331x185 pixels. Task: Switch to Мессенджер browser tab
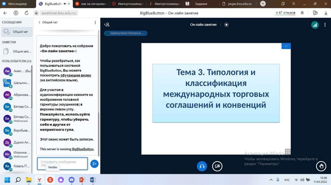pyautogui.click(x=17, y=4)
